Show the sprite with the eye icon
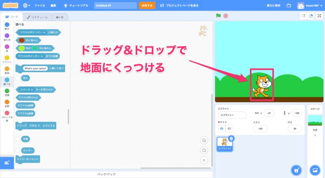The width and height of the screenshot is (325, 178). (222, 128)
